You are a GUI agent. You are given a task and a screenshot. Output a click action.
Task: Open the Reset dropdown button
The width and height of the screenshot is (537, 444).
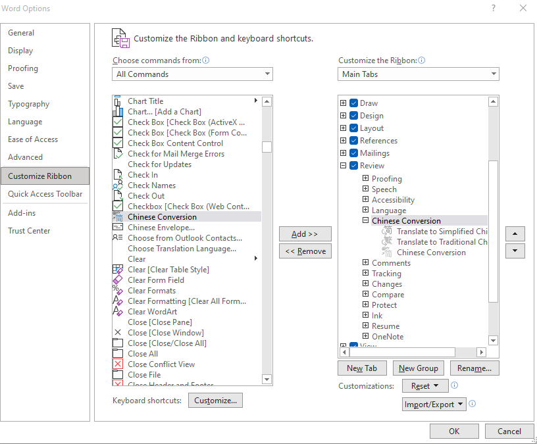425,386
